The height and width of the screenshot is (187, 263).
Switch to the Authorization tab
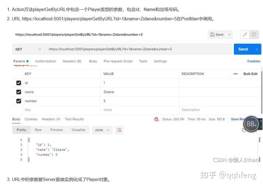pos(46,61)
